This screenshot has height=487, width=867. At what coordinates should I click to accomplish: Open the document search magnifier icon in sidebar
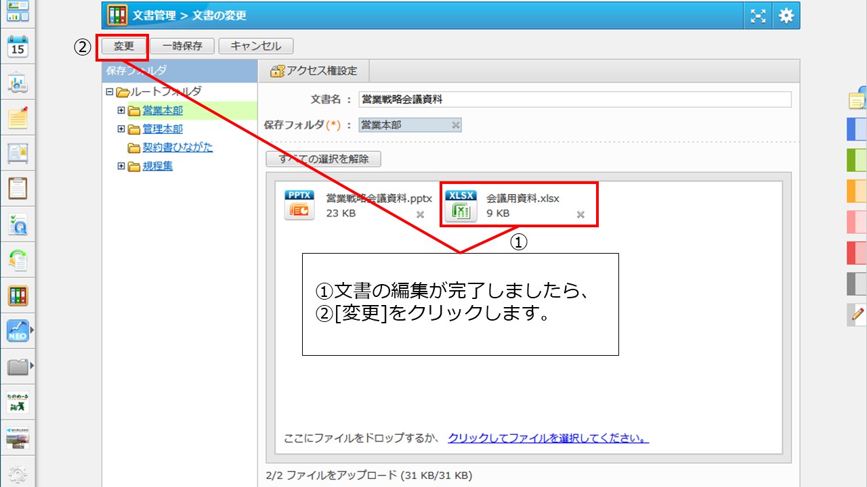[x=18, y=225]
